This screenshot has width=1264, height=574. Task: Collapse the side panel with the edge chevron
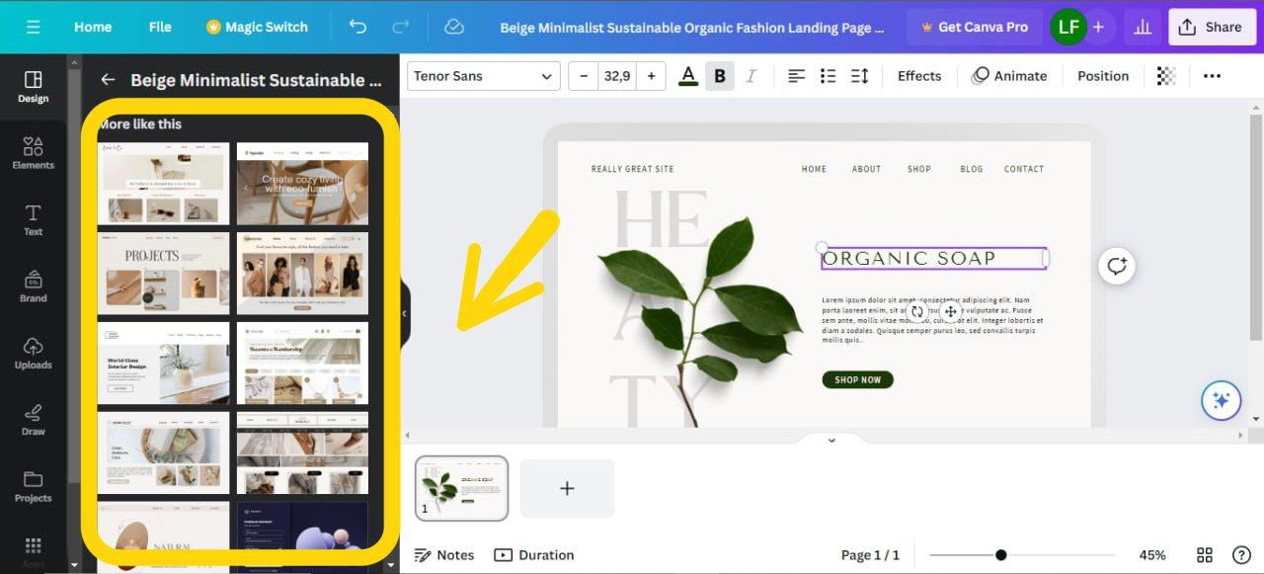pos(403,313)
